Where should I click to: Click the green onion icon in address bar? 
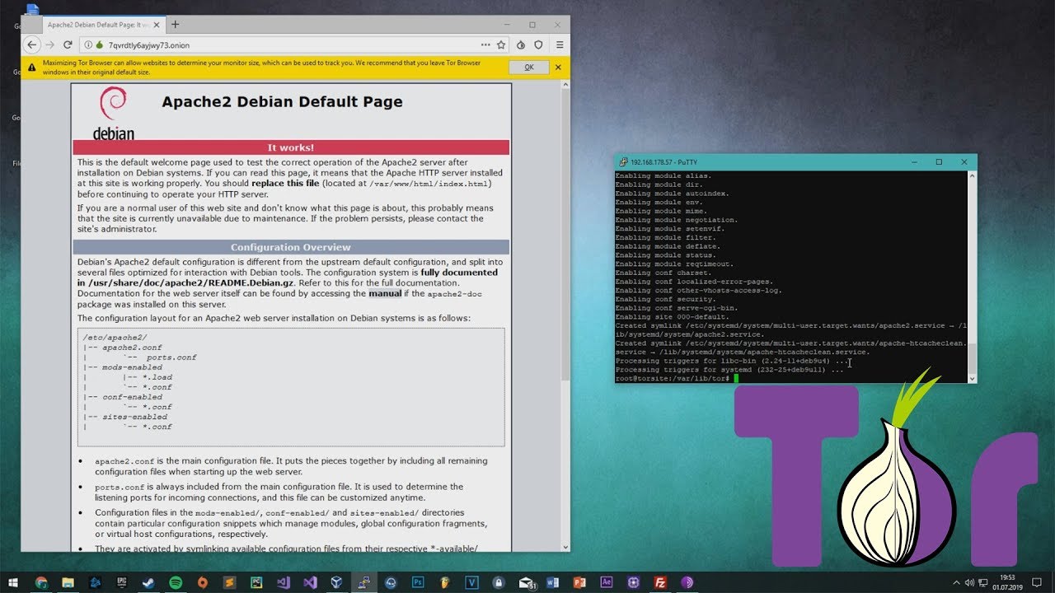pyautogui.click(x=99, y=44)
